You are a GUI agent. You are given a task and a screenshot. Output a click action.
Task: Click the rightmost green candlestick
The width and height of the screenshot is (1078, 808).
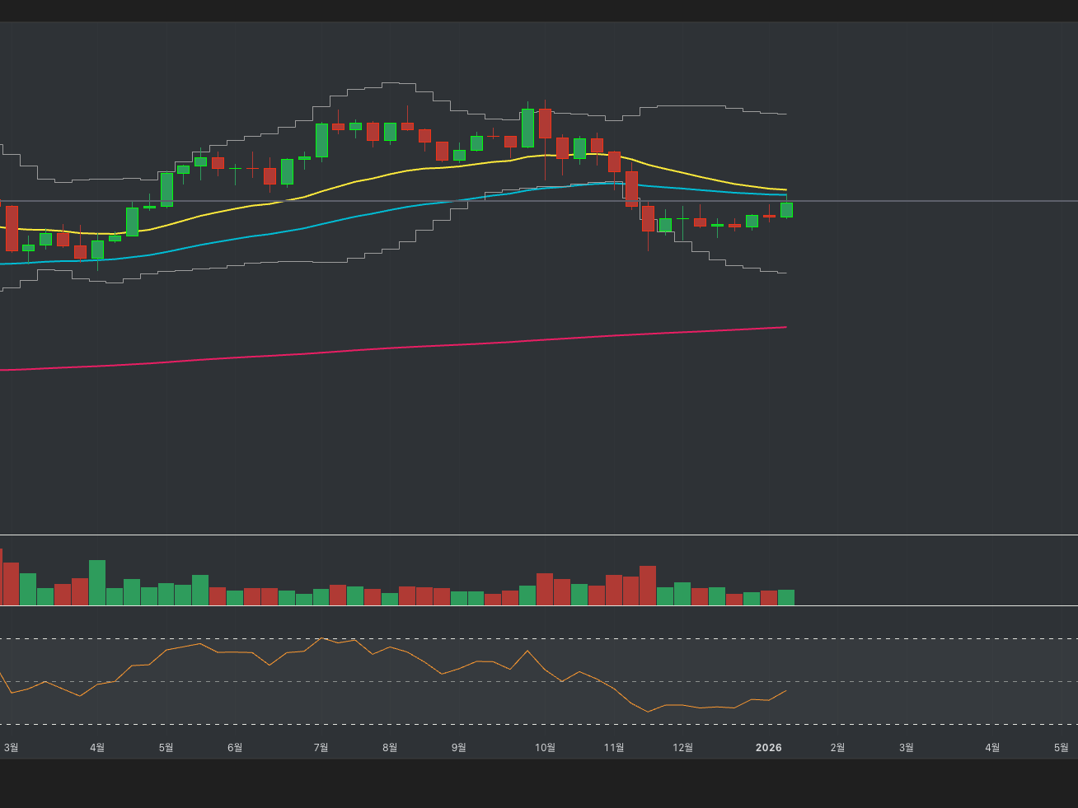pyautogui.click(x=786, y=210)
